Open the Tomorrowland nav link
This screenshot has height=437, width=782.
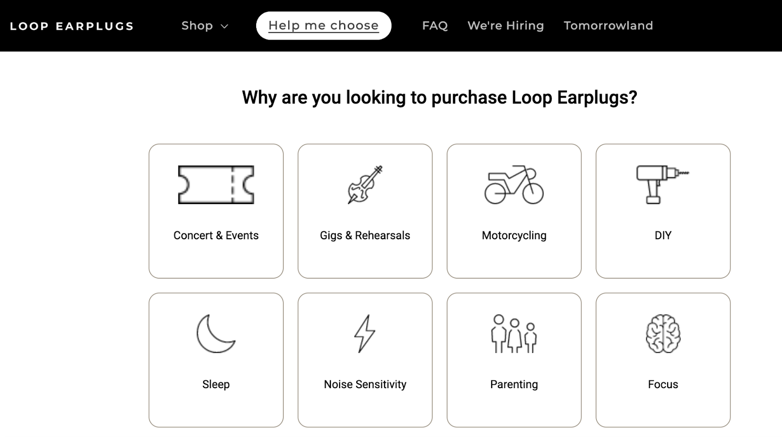[x=608, y=26]
